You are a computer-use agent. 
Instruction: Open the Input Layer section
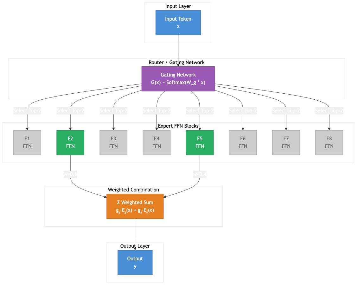178,6
